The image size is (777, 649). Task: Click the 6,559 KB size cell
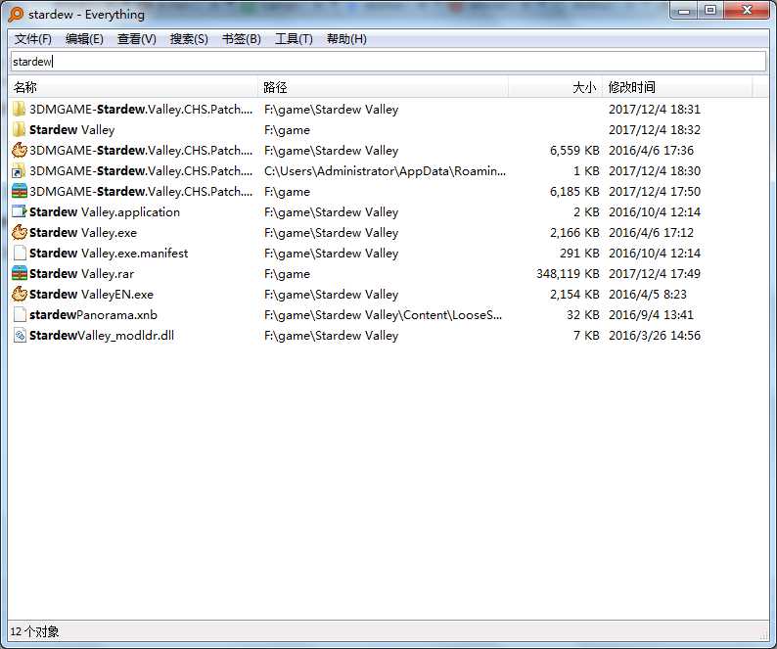pos(574,150)
